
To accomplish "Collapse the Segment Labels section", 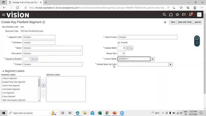I will [x=3, y=71].
